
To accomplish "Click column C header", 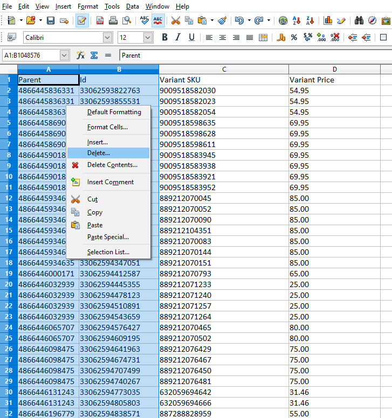I will pyautogui.click(x=224, y=69).
